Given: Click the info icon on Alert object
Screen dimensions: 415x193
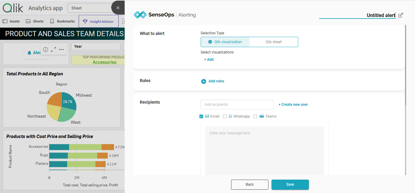Looking at the screenshot, I should (46, 50).
